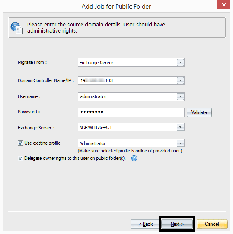Open the Domain Controller Name/IP dropdown arrow
Image resolution: width=233 pixels, height=234 pixels.
[x=181, y=81]
